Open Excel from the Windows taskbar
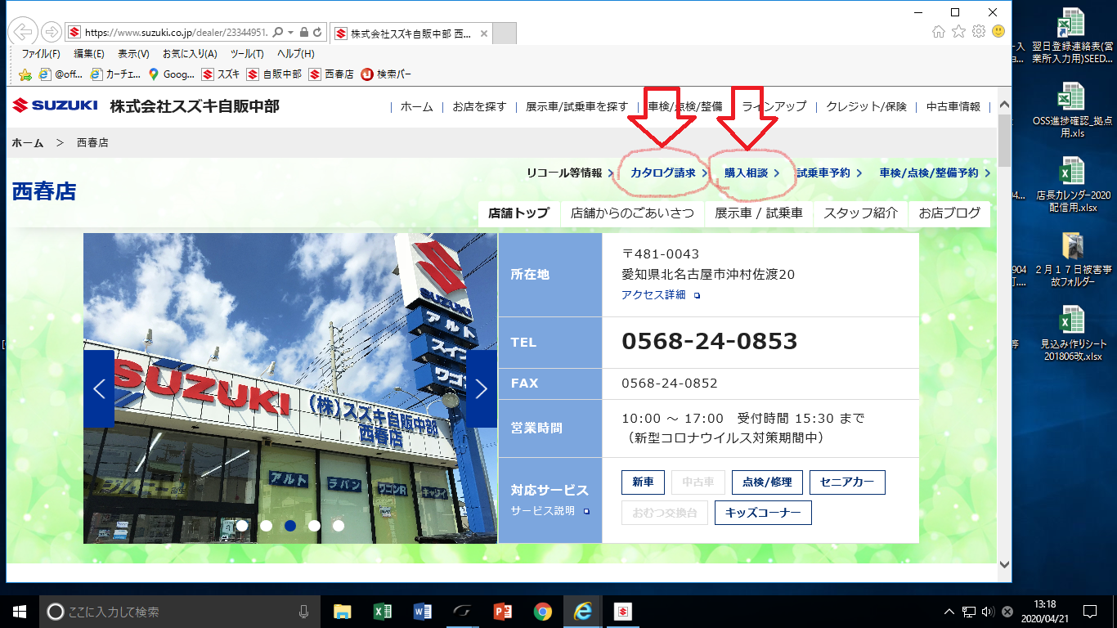 pos(381,612)
